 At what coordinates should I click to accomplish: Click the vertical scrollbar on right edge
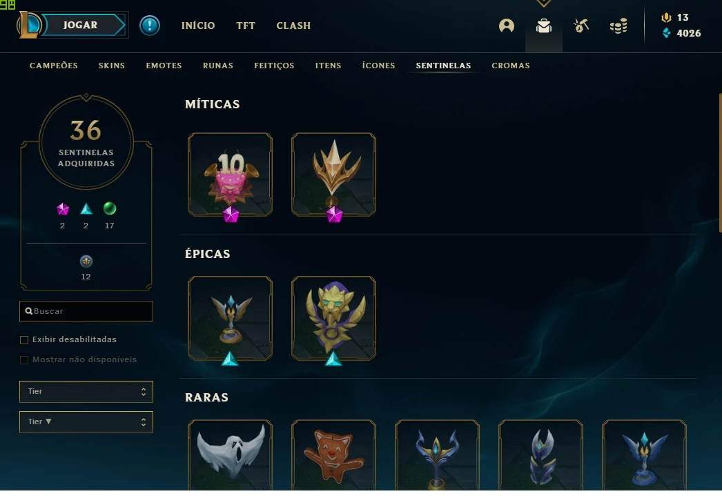click(x=720, y=163)
